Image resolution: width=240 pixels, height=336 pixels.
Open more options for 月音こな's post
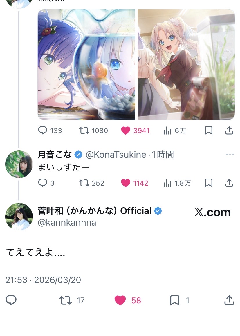click(230, 155)
